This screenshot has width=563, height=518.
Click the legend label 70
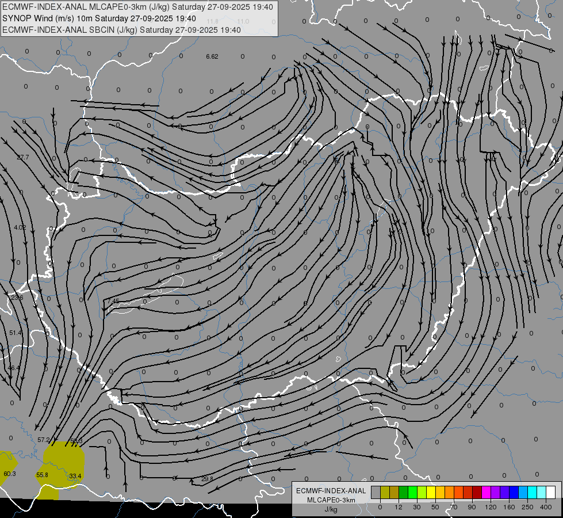point(454,507)
